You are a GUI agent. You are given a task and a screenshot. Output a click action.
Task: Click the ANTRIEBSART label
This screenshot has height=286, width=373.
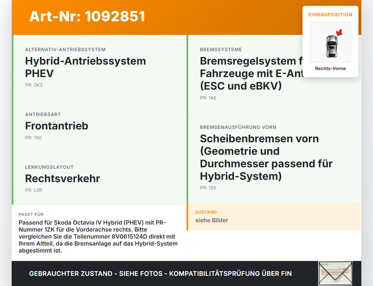[43, 114]
